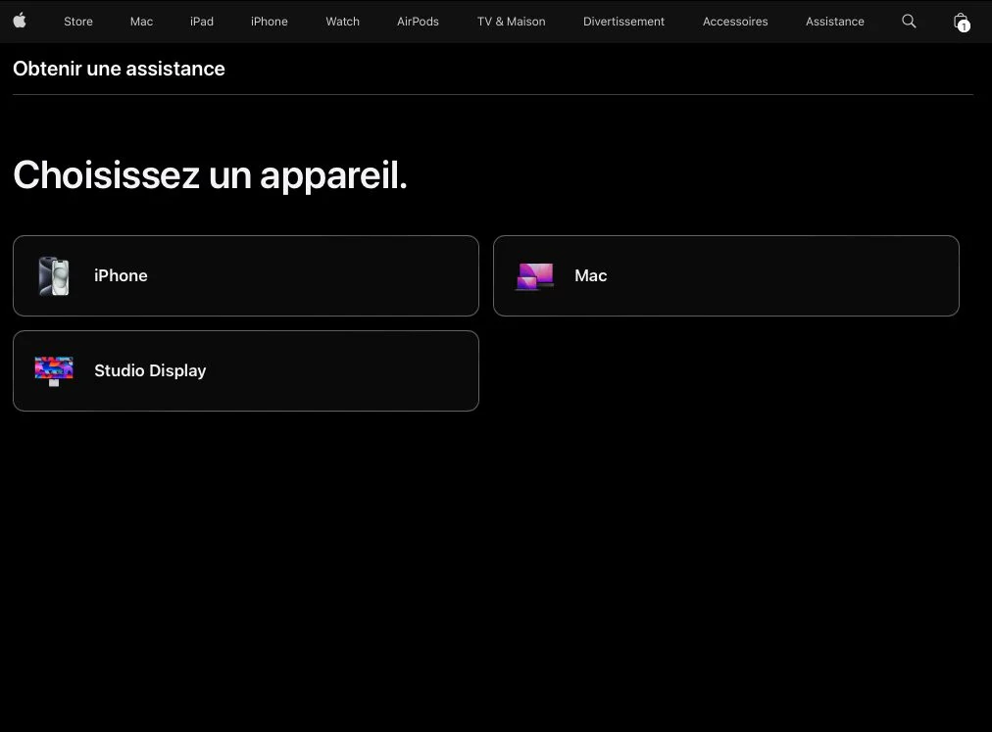Viewport: 992px width, 732px height.
Task: Choose the Studio Display card label
Action: pyautogui.click(x=150, y=370)
